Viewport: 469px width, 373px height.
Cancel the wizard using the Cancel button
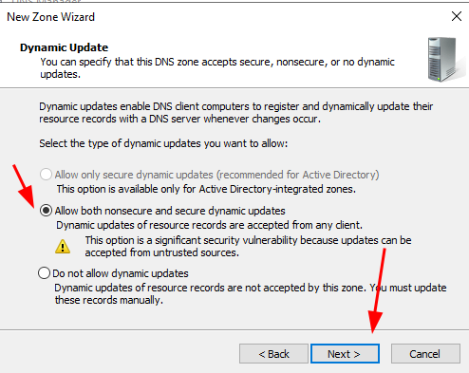[x=425, y=354]
